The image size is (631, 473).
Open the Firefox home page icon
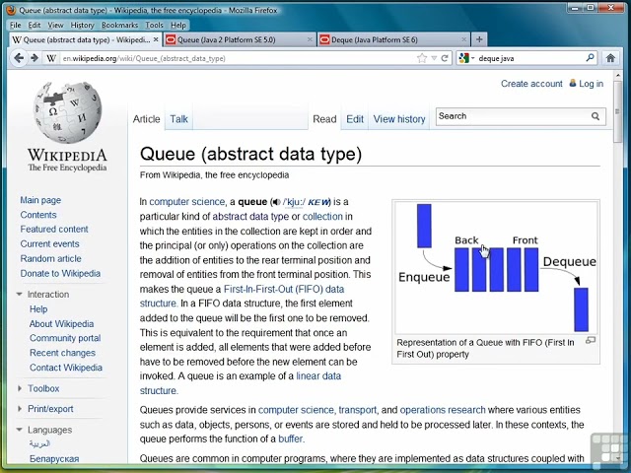point(610,58)
